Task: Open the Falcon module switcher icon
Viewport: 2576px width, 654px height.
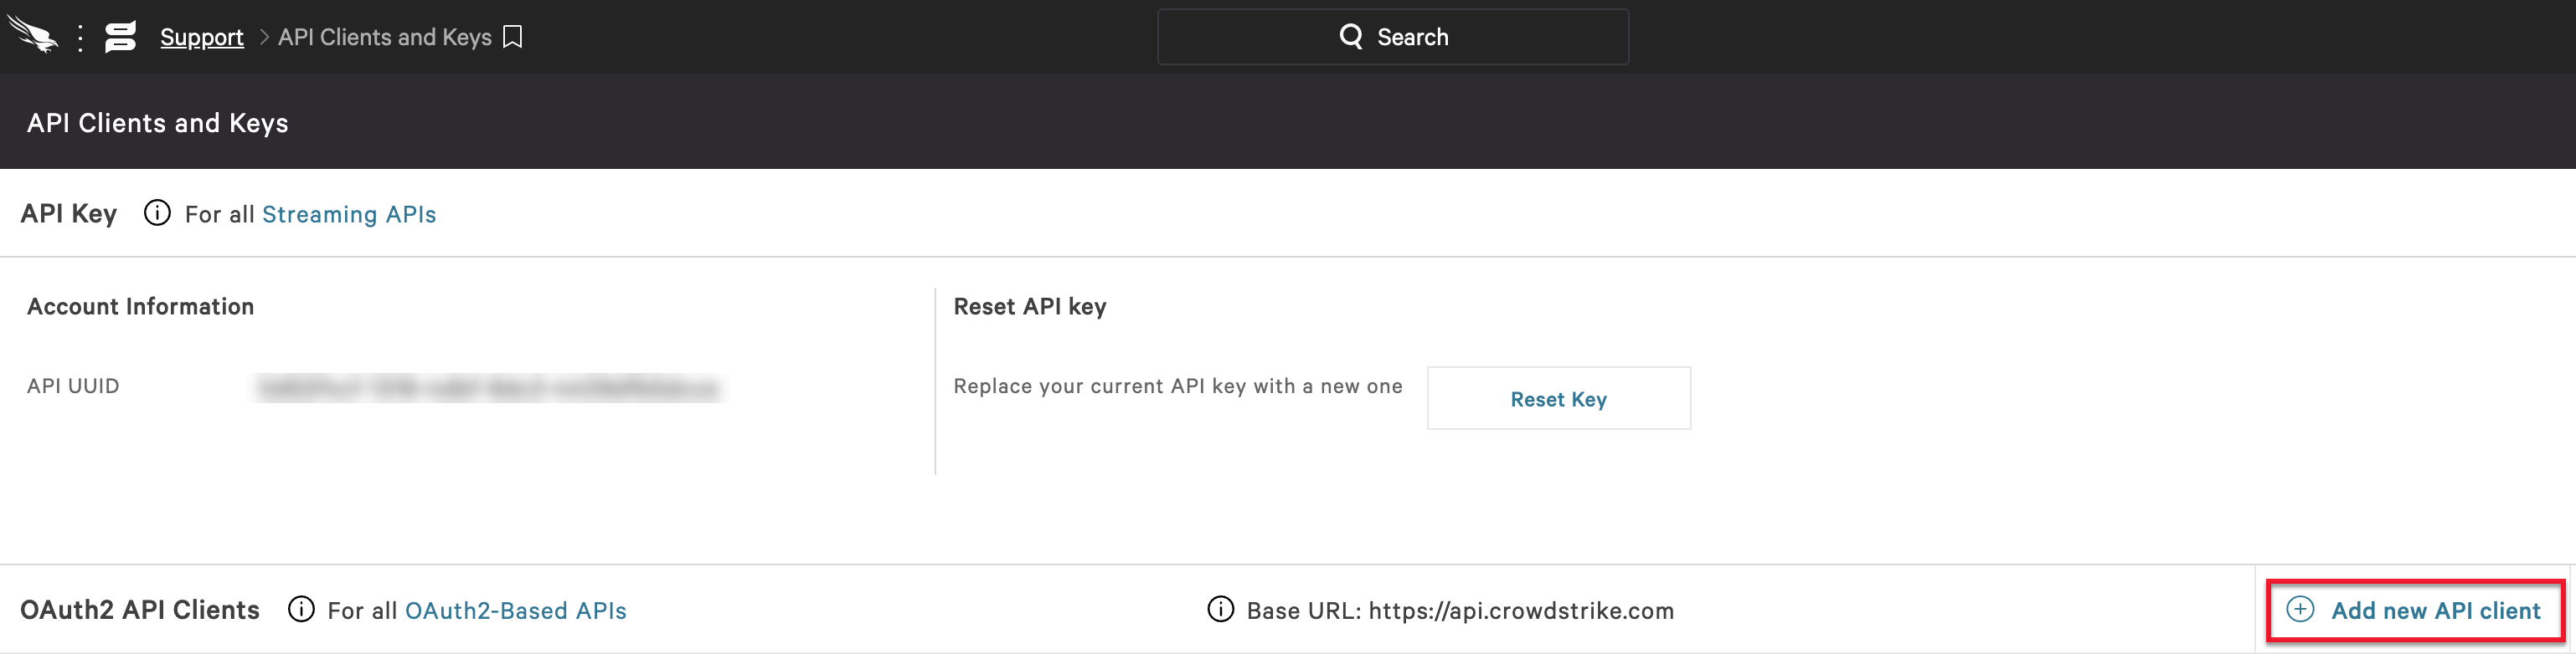Action: pyautogui.click(x=119, y=37)
